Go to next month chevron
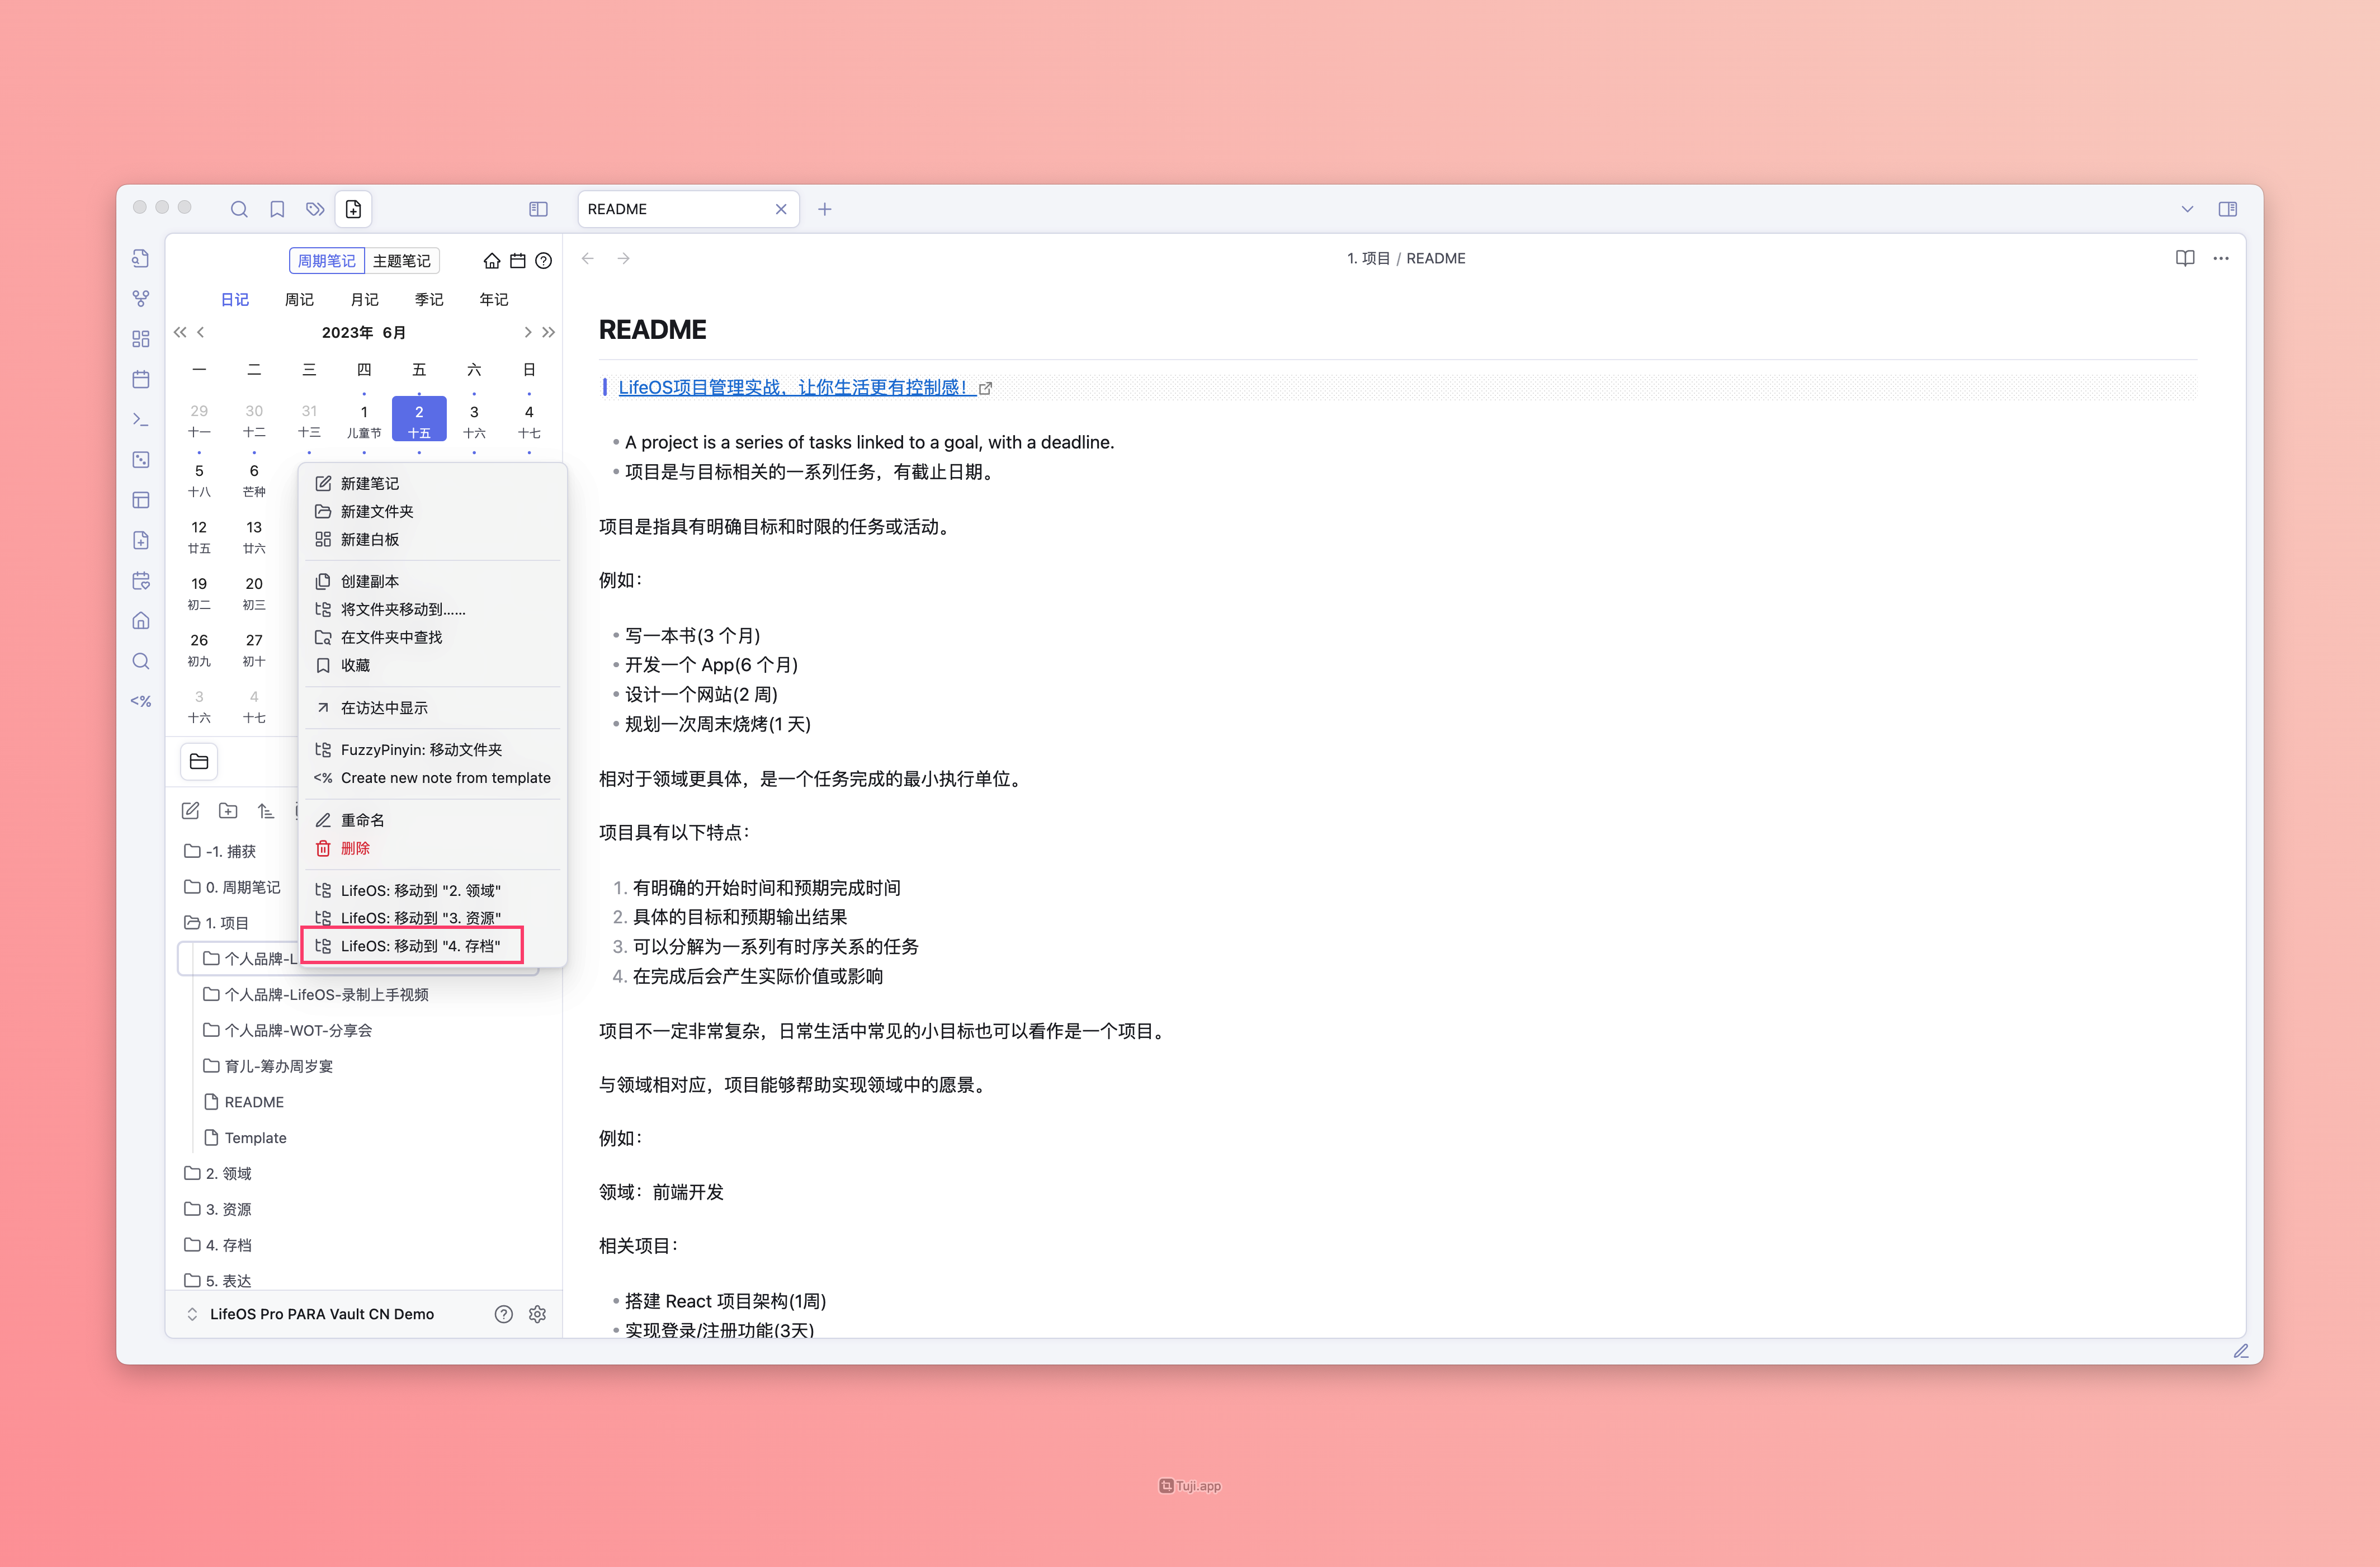Viewport: 2380px width, 1567px height. coord(527,332)
